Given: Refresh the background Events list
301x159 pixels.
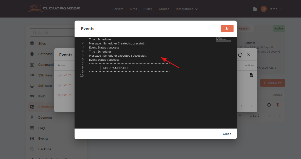Looking at the screenshot, I should 240,55.
